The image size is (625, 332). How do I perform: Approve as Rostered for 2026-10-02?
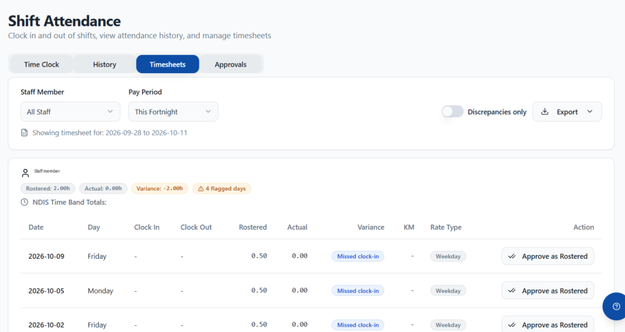tap(547, 325)
